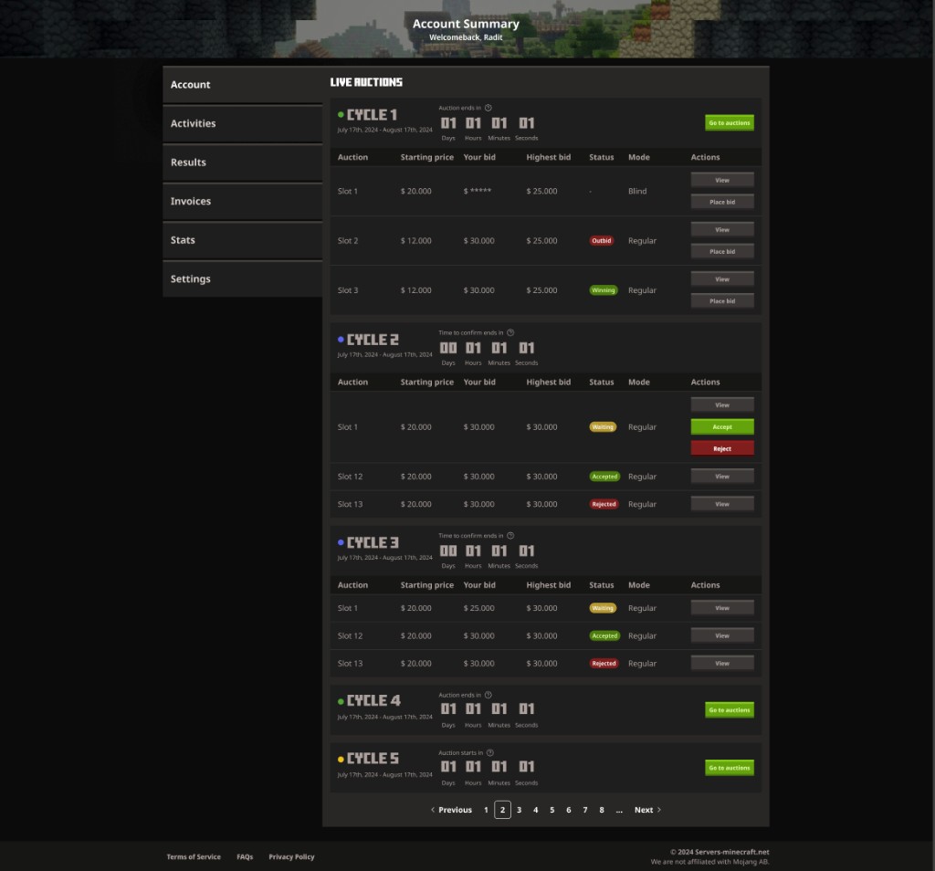Screen dimensions: 935x871
Task: View Cycle 3 Slot 1 auction
Action: [722, 608]
